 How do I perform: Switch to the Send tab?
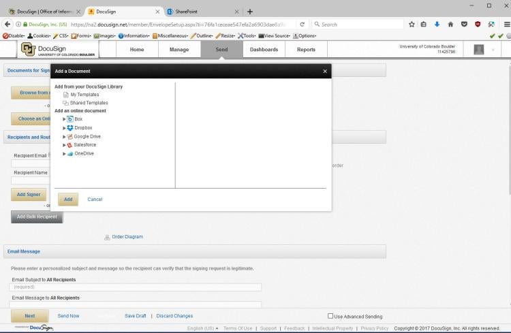[221, 50]
